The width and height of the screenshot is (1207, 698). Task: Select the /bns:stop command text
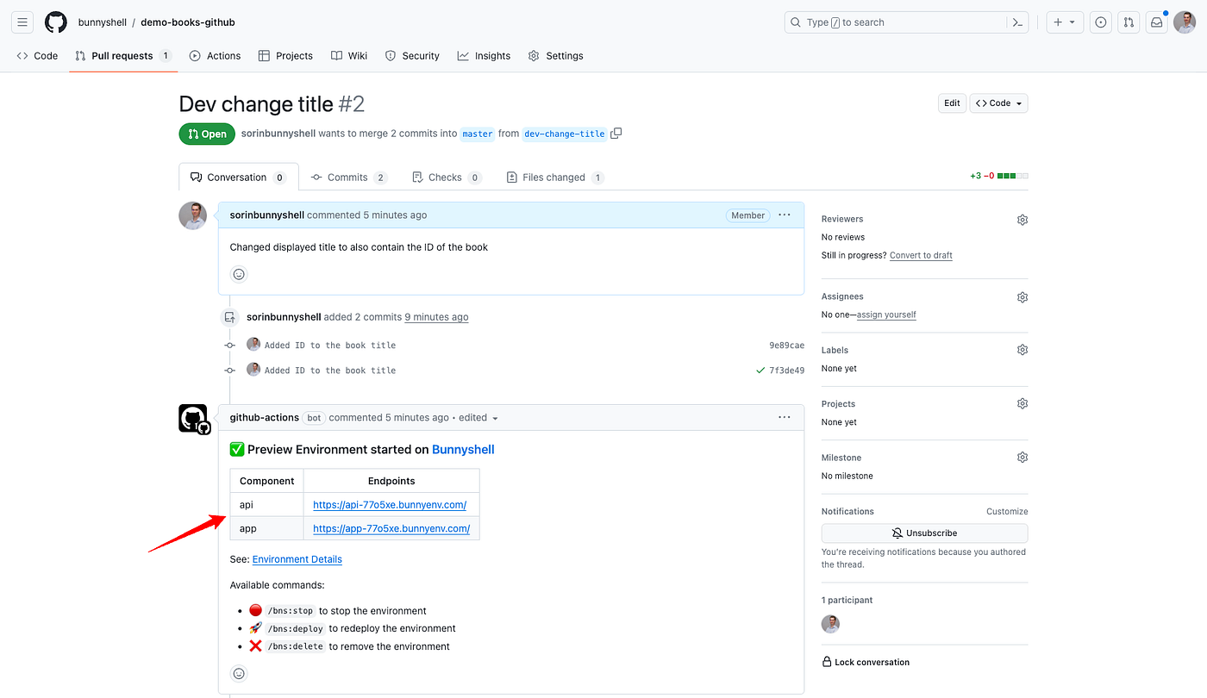coord(290,611)
